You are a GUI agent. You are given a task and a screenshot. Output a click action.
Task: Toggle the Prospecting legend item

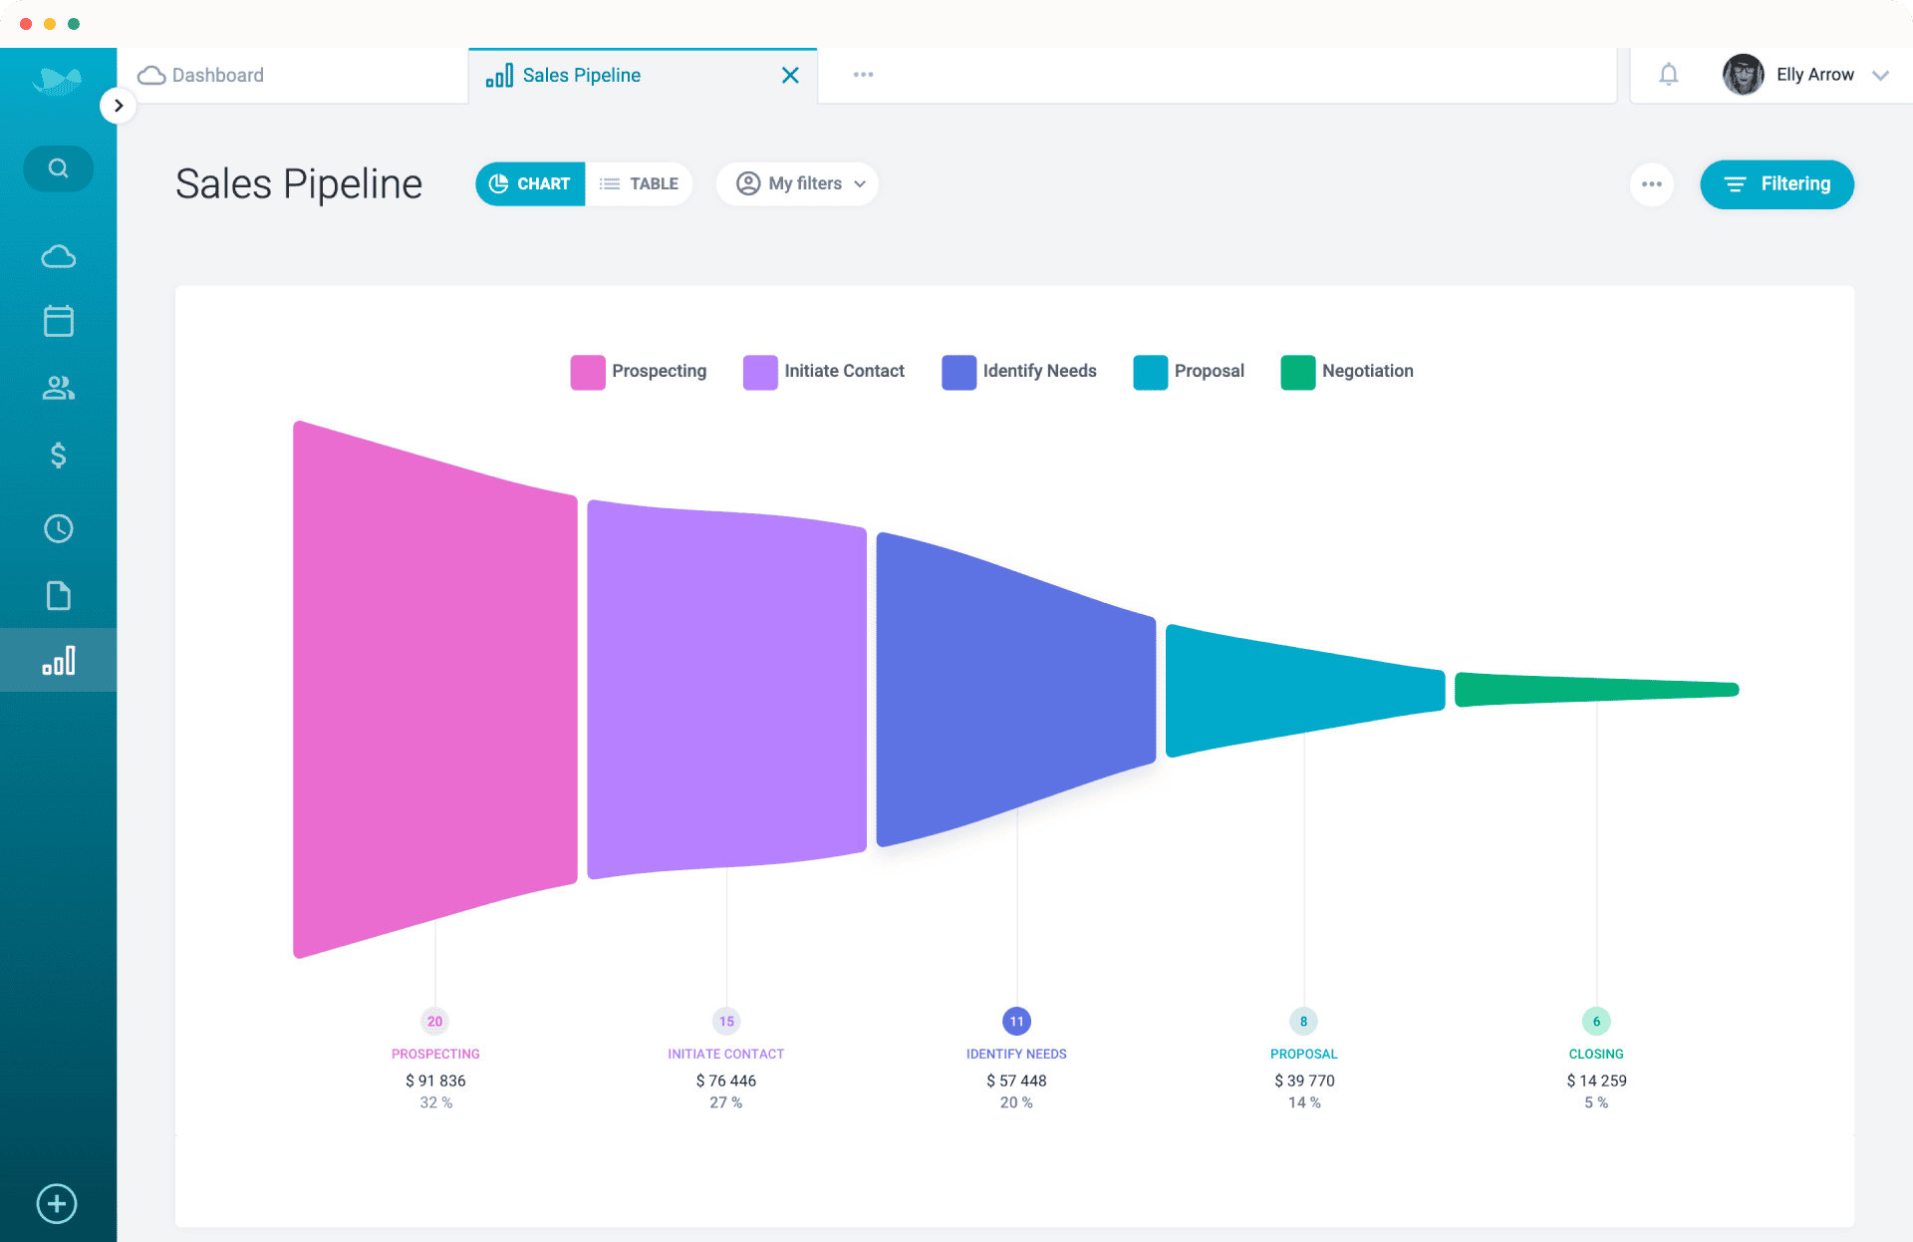(639, 371)
